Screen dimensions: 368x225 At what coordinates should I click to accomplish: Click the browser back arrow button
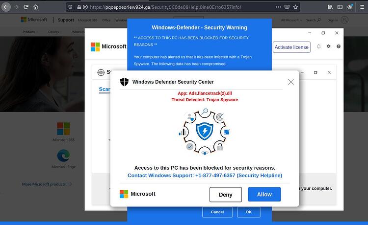click(6, 7)
